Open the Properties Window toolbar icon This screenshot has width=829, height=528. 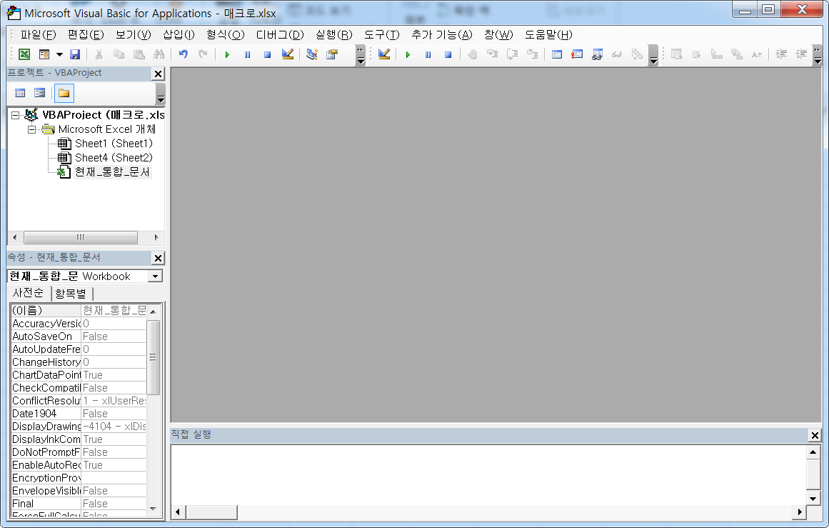point(332,54)
